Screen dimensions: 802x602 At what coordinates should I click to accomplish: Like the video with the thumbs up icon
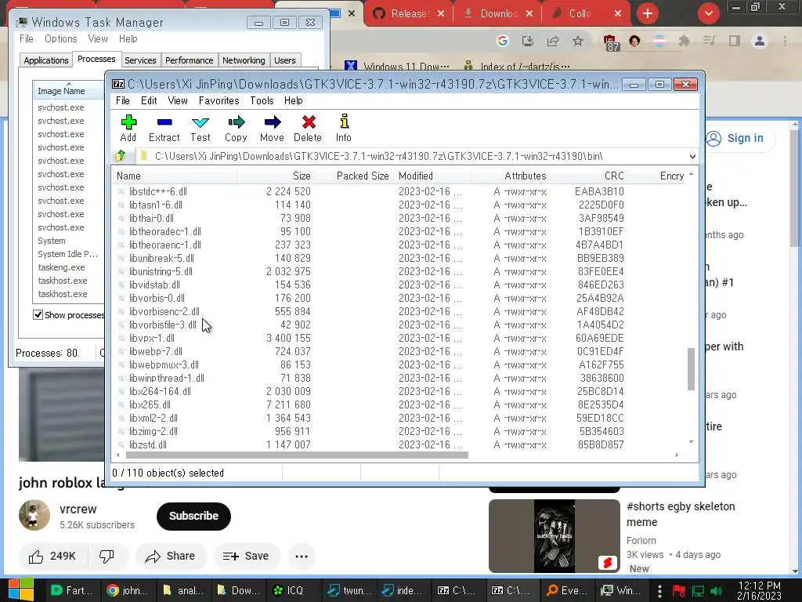coord(36,557)
